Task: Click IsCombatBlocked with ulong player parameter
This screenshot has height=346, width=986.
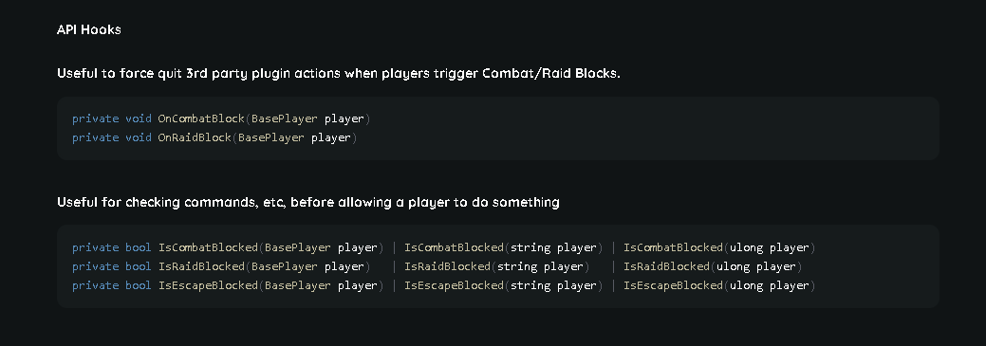Action: pyautogui.click(x=719, y=247)
